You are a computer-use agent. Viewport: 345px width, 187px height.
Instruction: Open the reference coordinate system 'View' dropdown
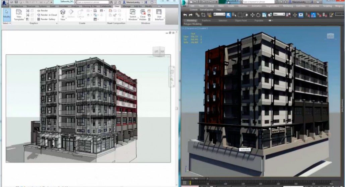279,14
